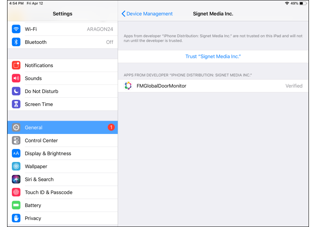This screenshot has height=227, width=316.
Task: Tap the battery indicator in status bar
Action: coord(303,3)
